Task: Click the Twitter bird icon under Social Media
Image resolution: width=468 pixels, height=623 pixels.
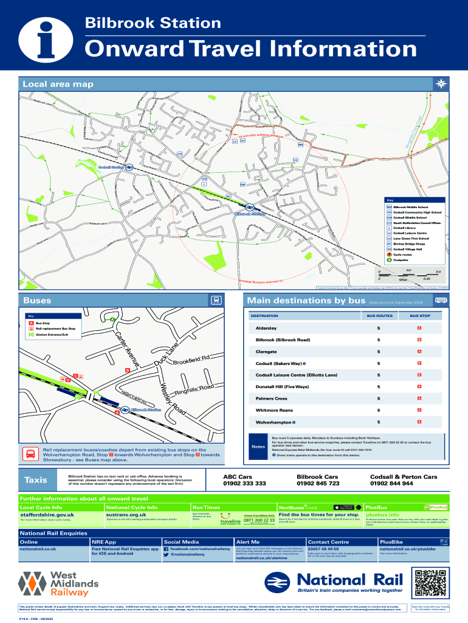Action: click(x=166, y=554)
